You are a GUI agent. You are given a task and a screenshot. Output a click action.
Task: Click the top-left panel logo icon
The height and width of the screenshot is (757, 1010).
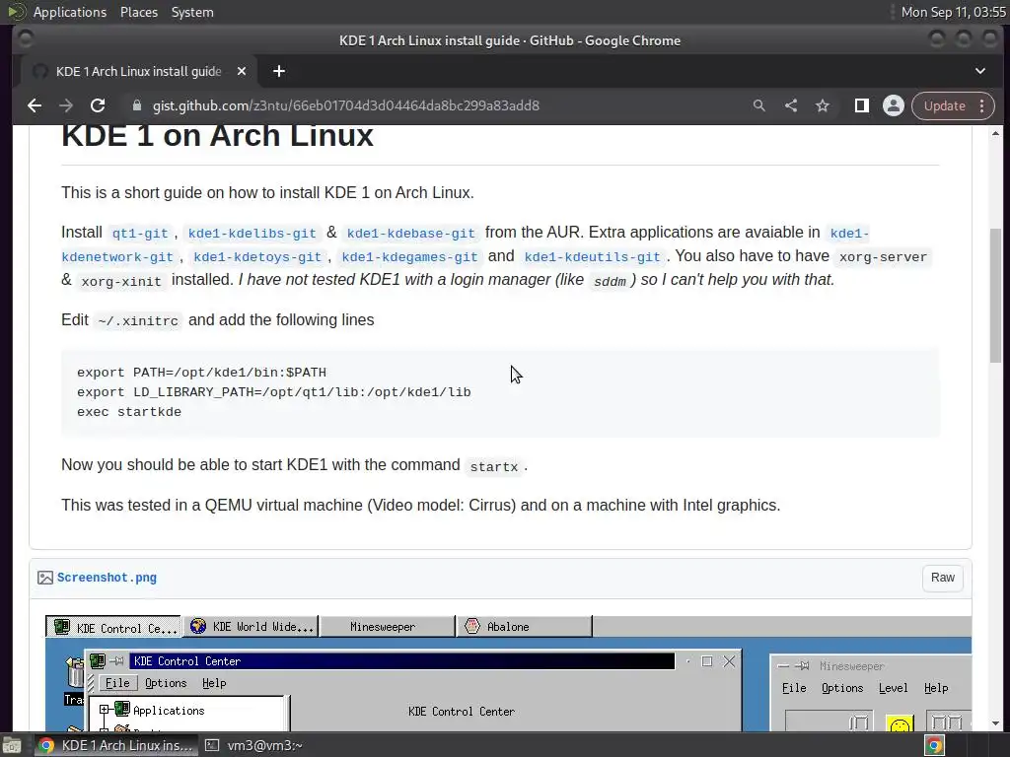(16, 12)
